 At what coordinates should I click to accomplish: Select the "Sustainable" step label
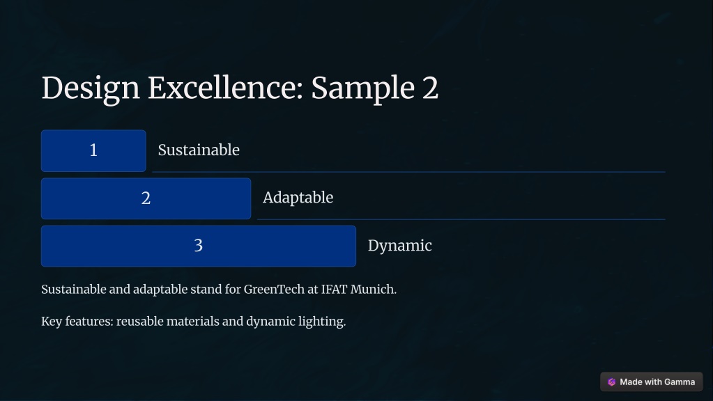click(x=199, y=150)
